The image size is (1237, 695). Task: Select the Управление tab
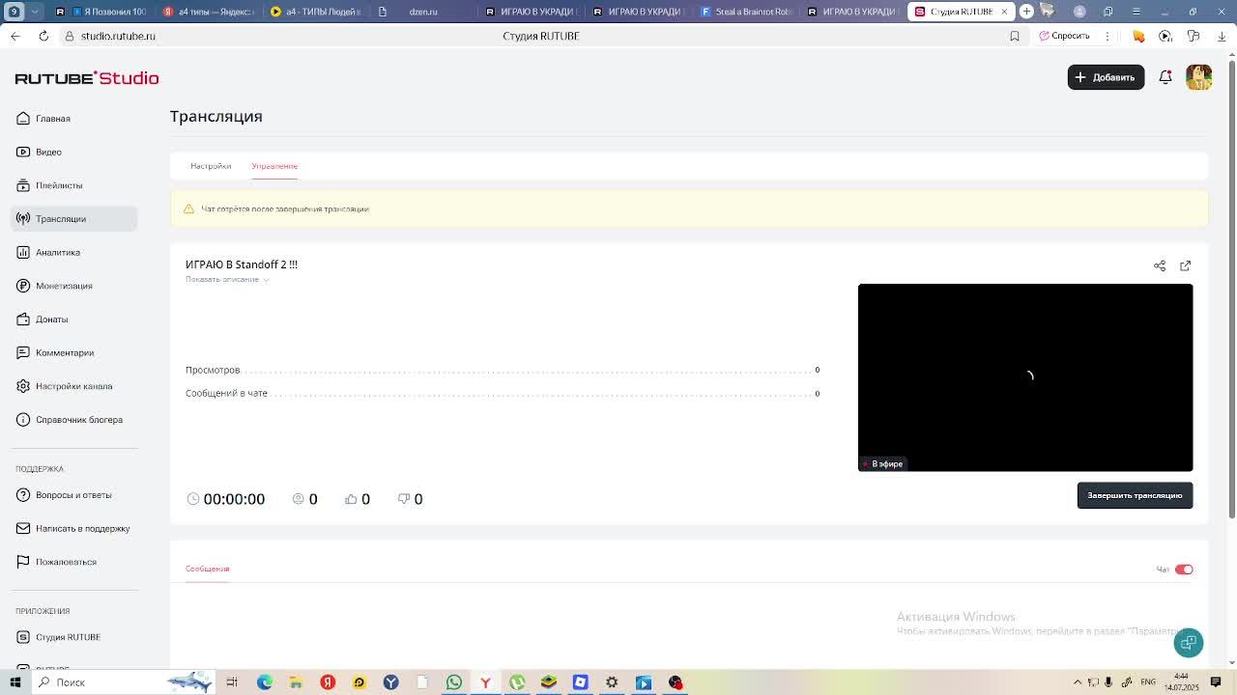(274, 166)
